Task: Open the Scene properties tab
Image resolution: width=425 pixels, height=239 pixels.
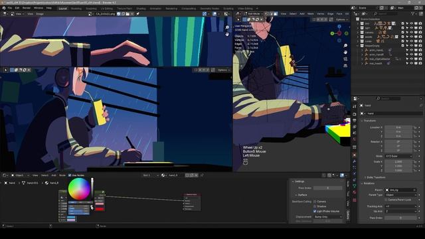Action: [x=354, y=133]
